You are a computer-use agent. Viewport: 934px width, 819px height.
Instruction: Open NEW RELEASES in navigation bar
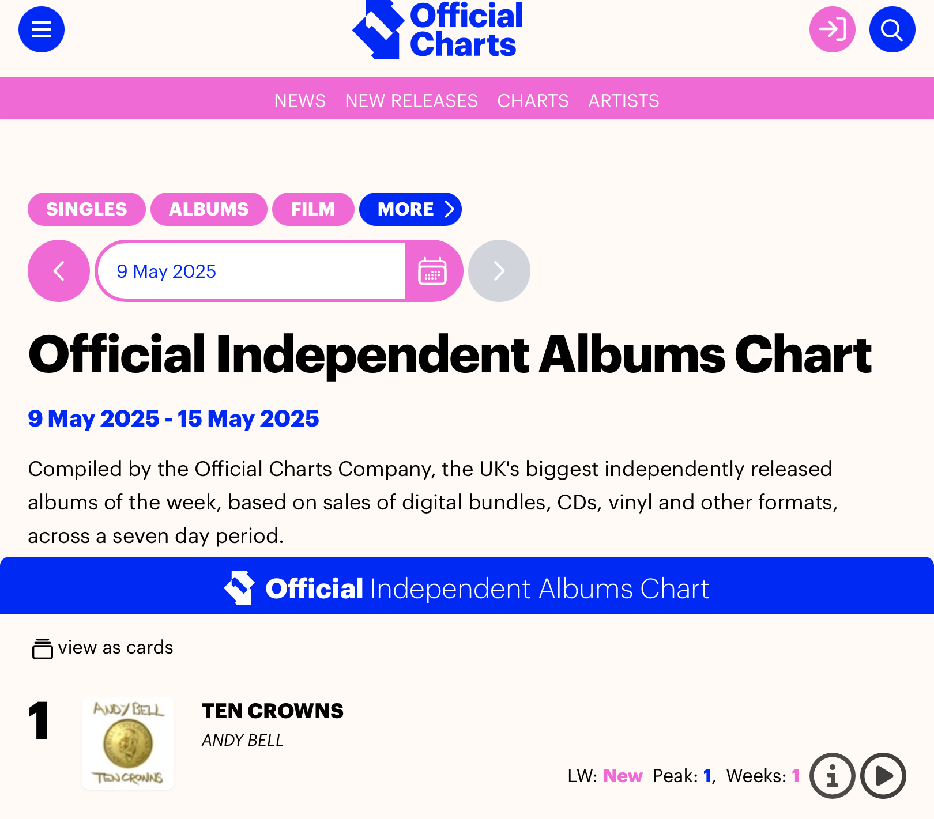tap(412, 101)
